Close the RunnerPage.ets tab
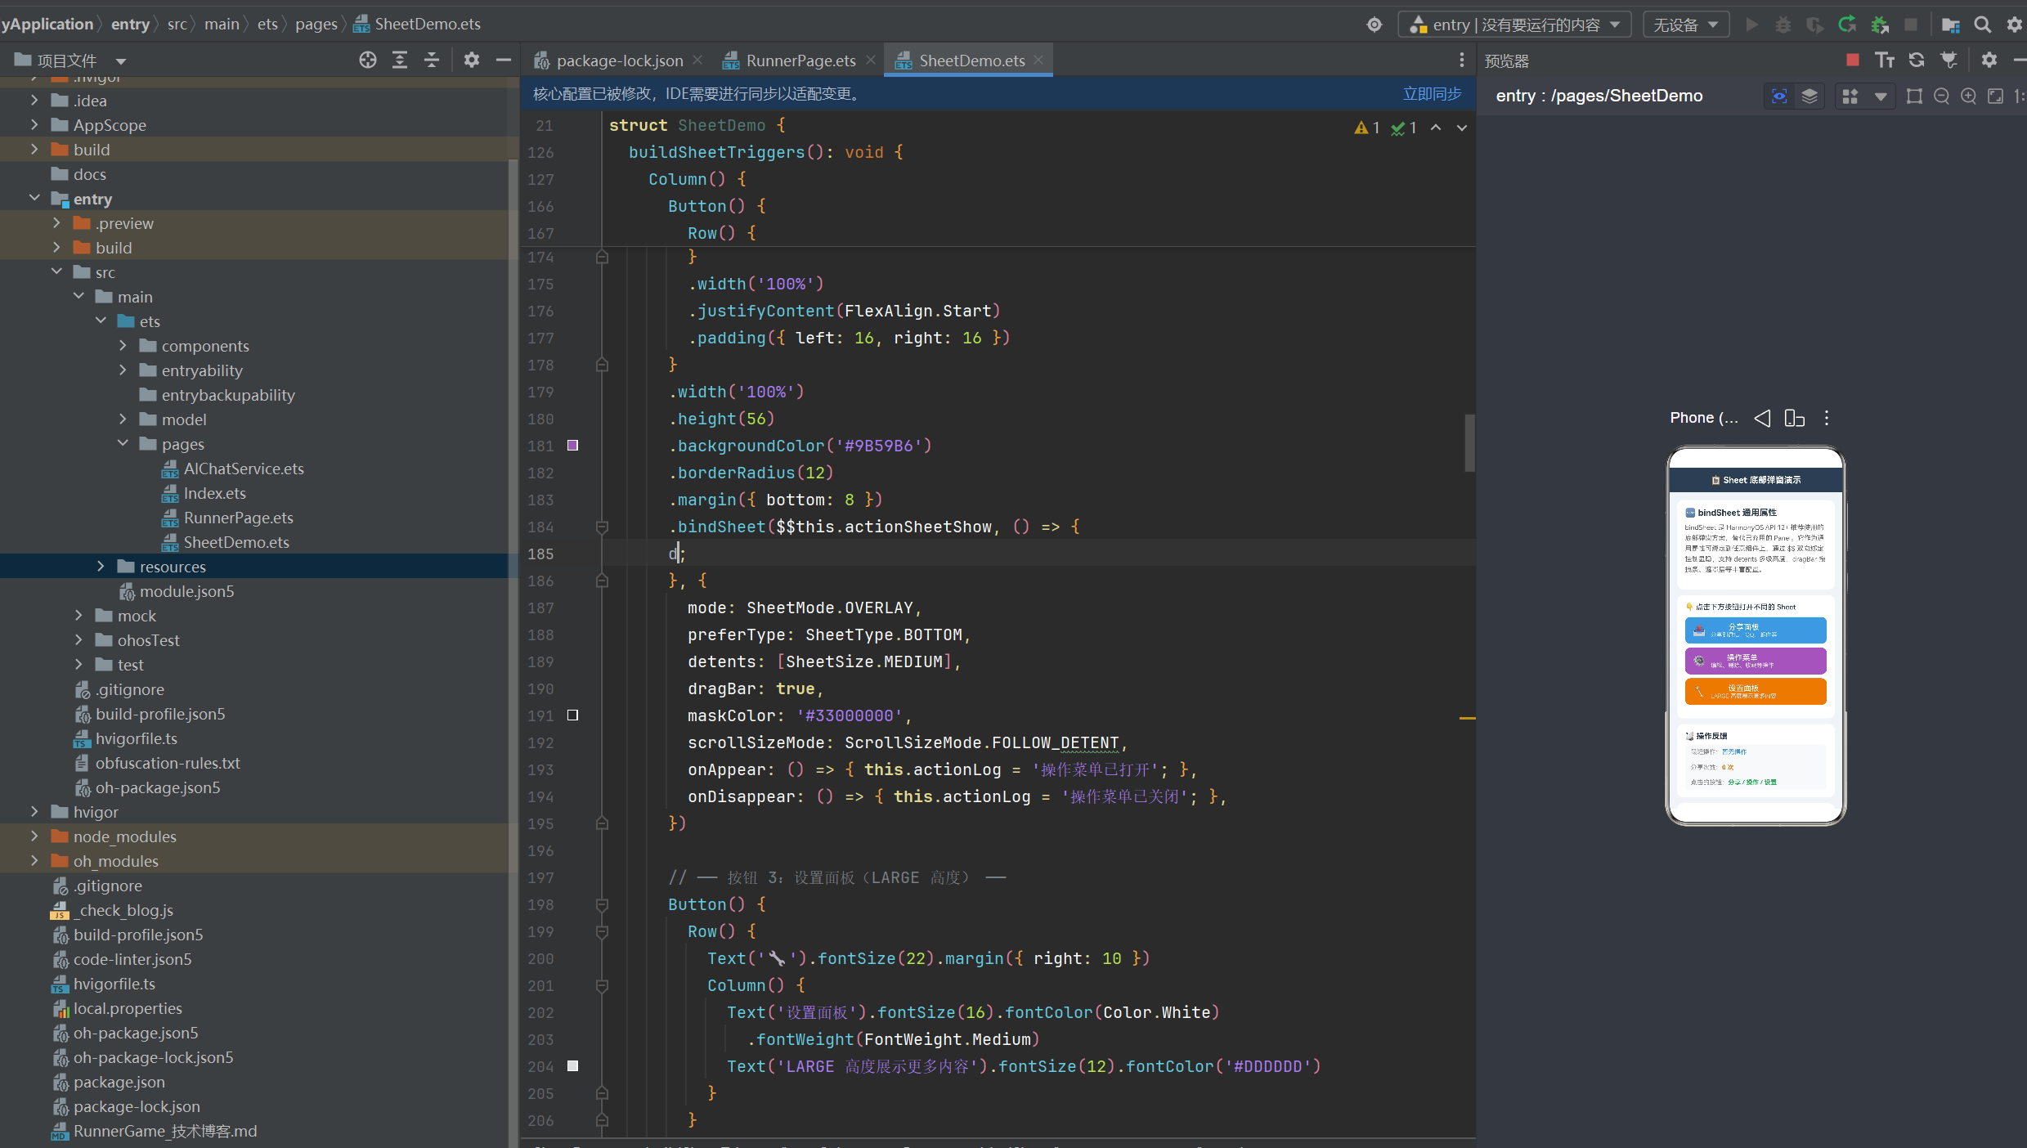The height and width of the screenshot is (1148, 2027). [x=871, y=60]
